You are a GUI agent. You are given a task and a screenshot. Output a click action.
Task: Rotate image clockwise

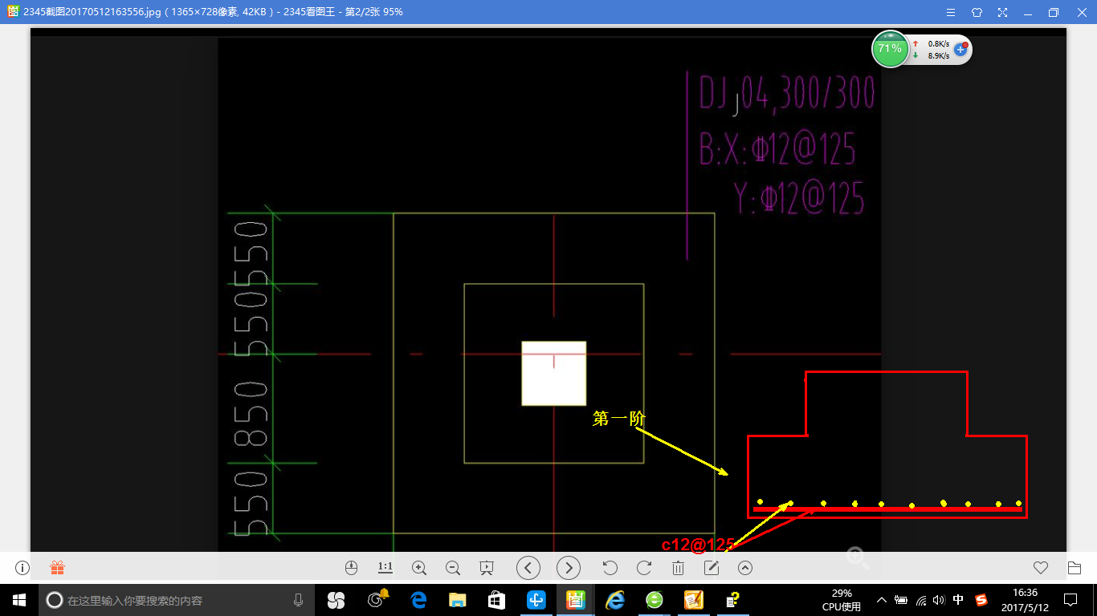(643, 568)
